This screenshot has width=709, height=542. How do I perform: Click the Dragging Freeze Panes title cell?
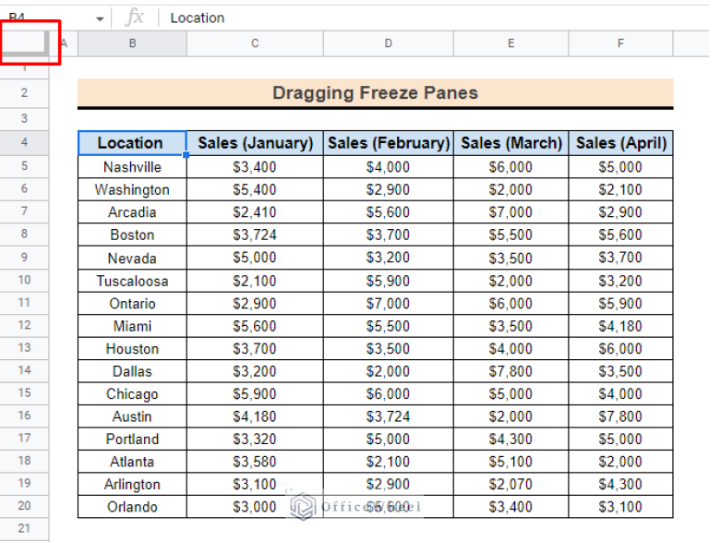pyautogui.click(x=376, y=92)
